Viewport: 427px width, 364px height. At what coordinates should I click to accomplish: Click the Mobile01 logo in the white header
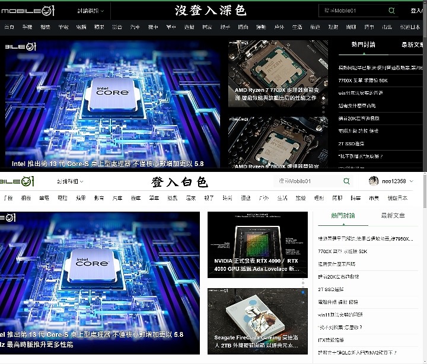click(17, 181)
